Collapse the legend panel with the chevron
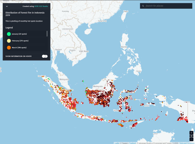195x144 pixels. [7, 6]
